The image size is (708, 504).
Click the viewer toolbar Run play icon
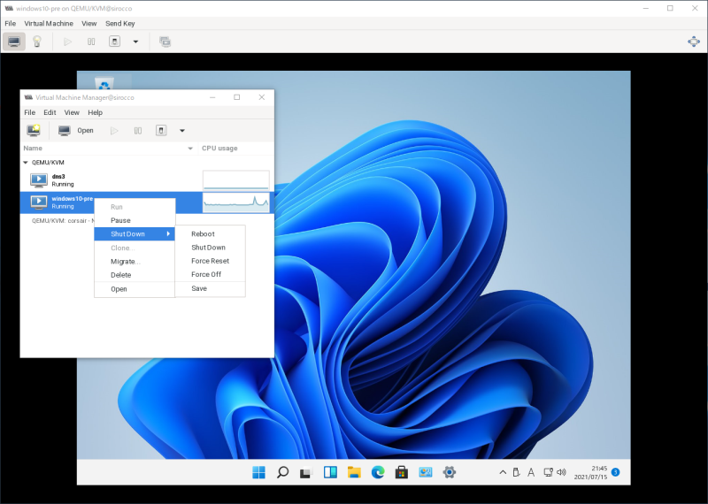(68, 42)
